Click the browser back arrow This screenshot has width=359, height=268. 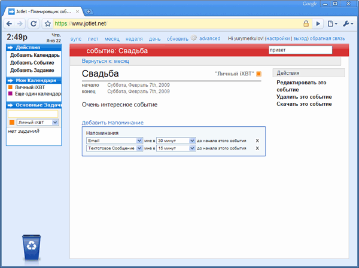pyautogui.click(x=9, y=23)
